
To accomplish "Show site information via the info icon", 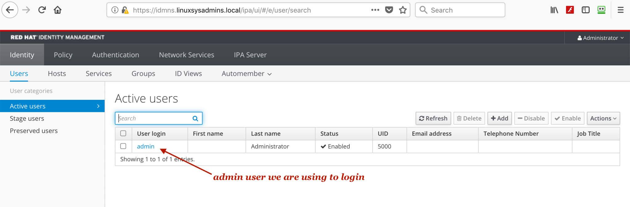I will (115, 10).
